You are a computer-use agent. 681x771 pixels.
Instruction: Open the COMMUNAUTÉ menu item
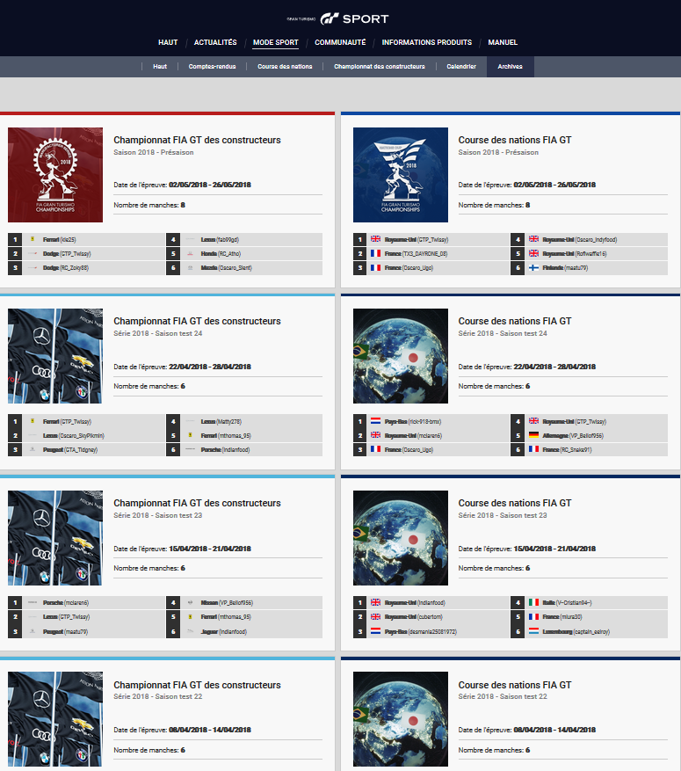(340, 42)
